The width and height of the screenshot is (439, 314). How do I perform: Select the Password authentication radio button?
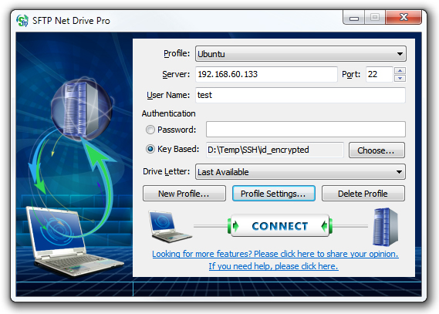150,130
